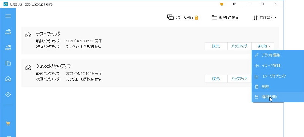Click the sidebar shopping cart icon
304x137 pixels.
tap(8, 123)
